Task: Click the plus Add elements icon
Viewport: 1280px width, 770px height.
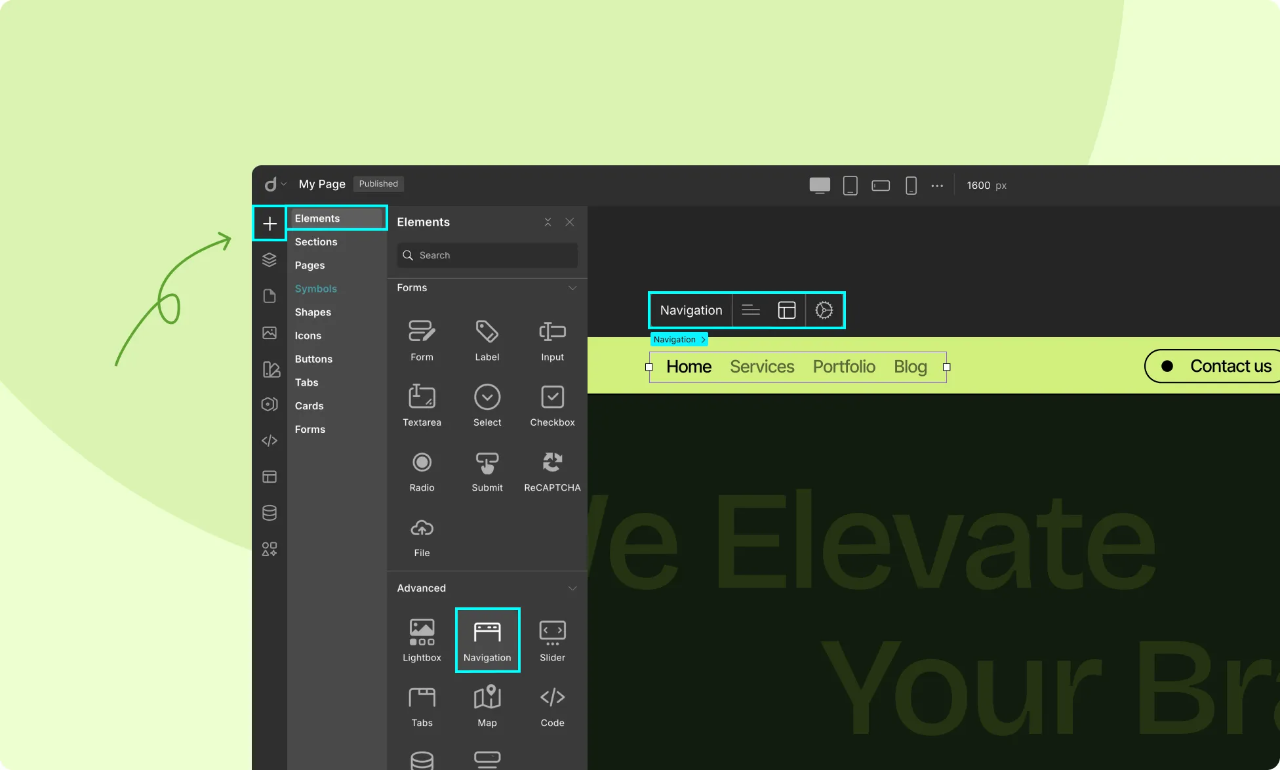Action: [270, 224]
